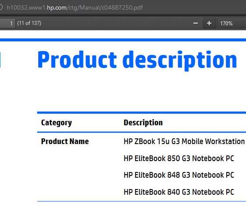Click the zoom in plus button
This screenshot has width=246, height=203.
(209, 23)
